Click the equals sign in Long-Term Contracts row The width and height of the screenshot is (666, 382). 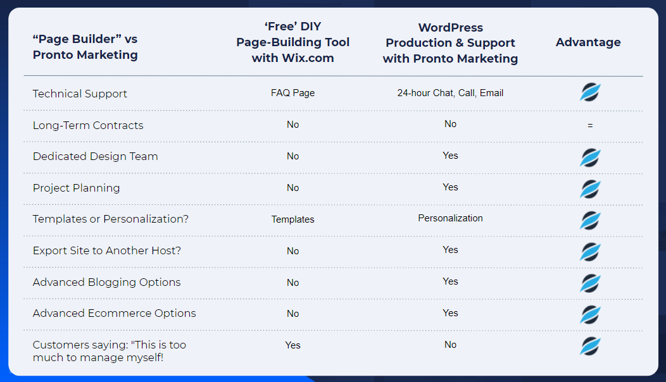590,125
